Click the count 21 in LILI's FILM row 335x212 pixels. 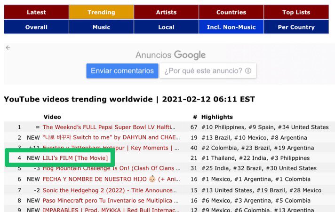pos(194,158)
